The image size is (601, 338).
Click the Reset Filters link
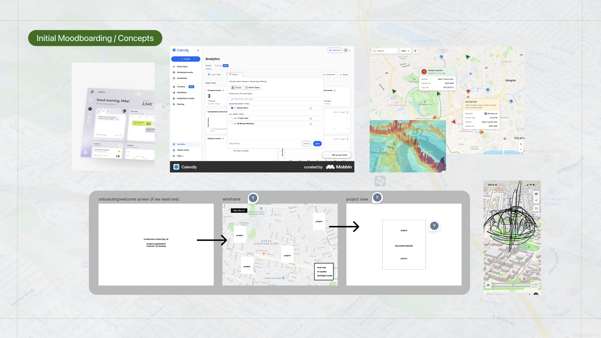click(234, 144)
